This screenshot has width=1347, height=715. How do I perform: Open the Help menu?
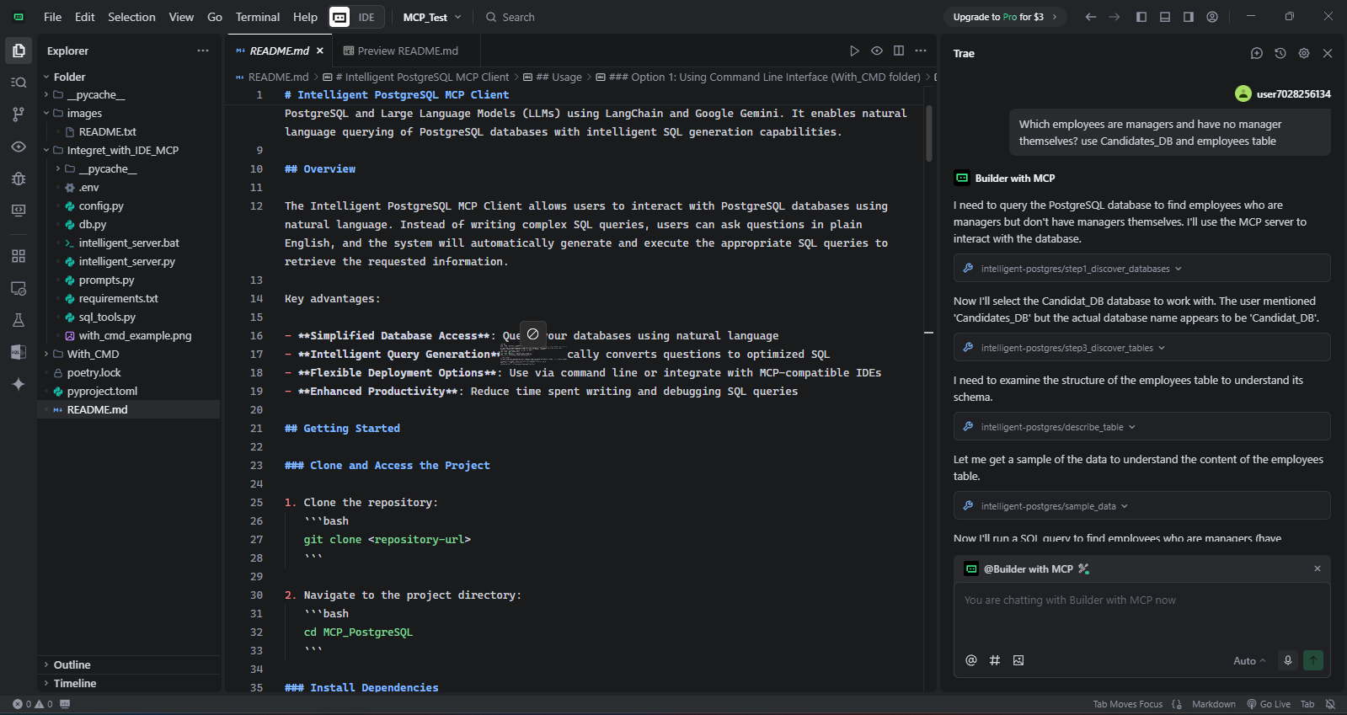tap(305, 17)
